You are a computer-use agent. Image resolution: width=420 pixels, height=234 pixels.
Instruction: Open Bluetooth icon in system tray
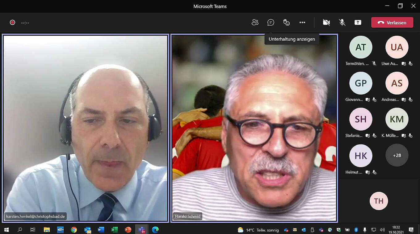[356, 230]
